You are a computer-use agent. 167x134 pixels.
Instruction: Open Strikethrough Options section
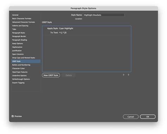coord(21,79)
